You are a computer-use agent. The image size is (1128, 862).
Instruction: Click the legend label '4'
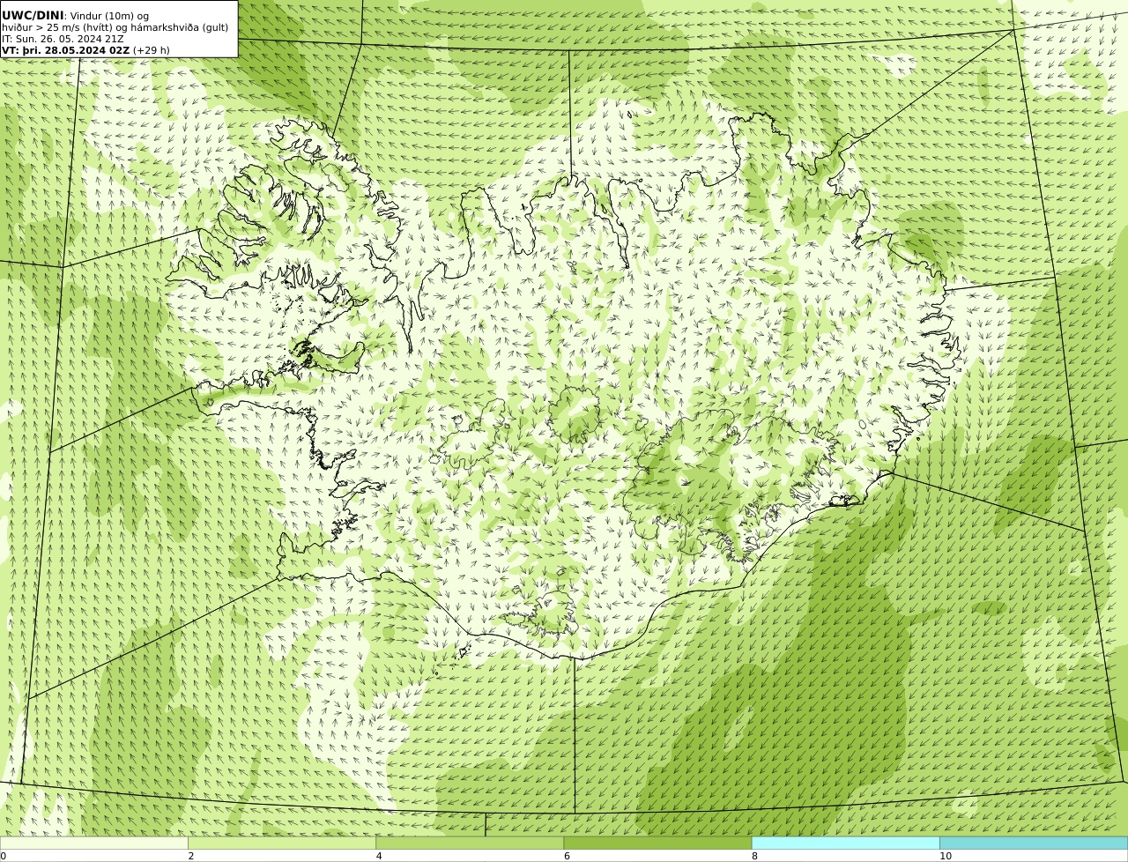[x=379, y=856]
